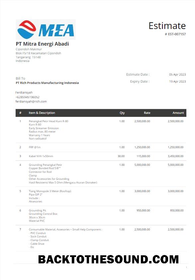
Task: Click the estimate date 05 Apr 2023
Action: [x=177, y=75]
